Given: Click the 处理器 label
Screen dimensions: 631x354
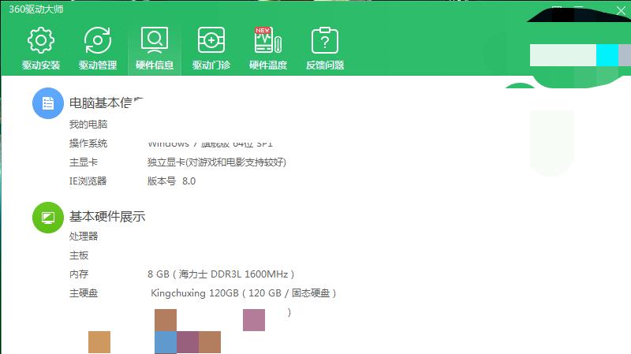Looking at the screenshot, I should (84, 237).
